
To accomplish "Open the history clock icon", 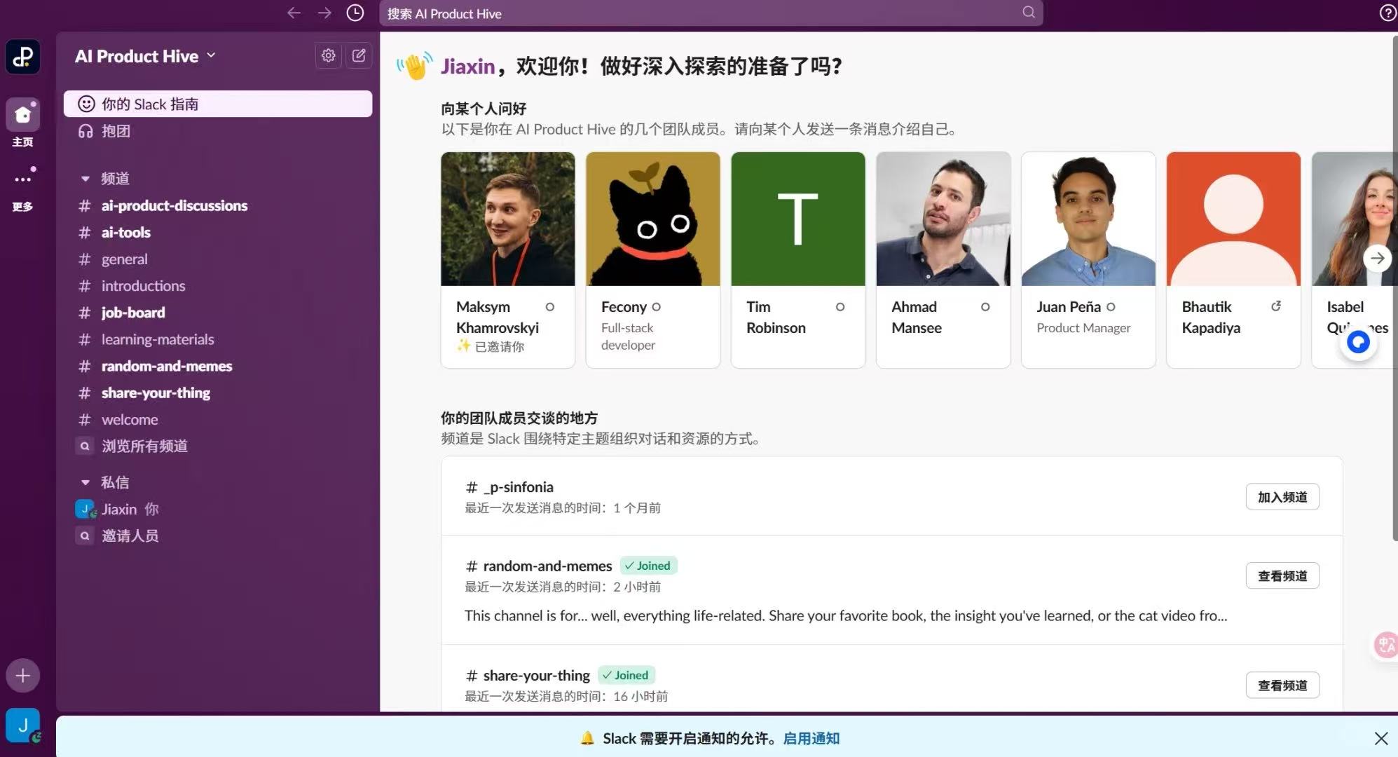I will tap(355, 13).
